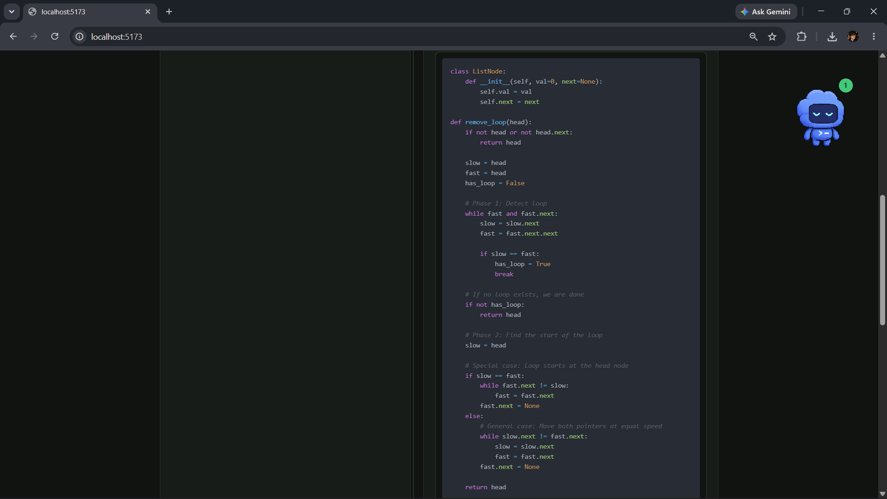Select the localhost:5173 tab
Image resolution: width=887 pixels, height=499 pixels.
[90, 12]
